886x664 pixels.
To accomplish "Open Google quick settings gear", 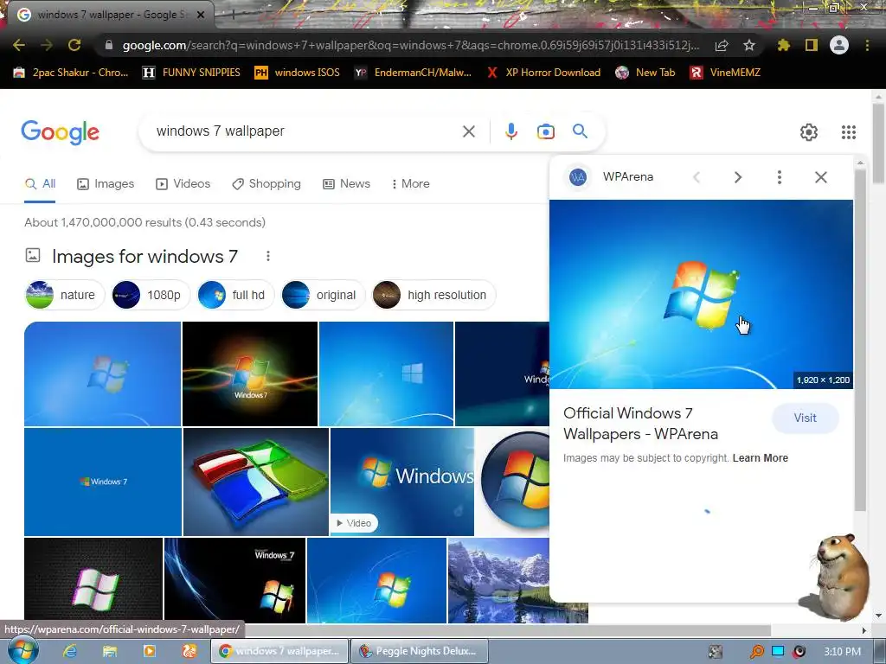I will point(809,132).
